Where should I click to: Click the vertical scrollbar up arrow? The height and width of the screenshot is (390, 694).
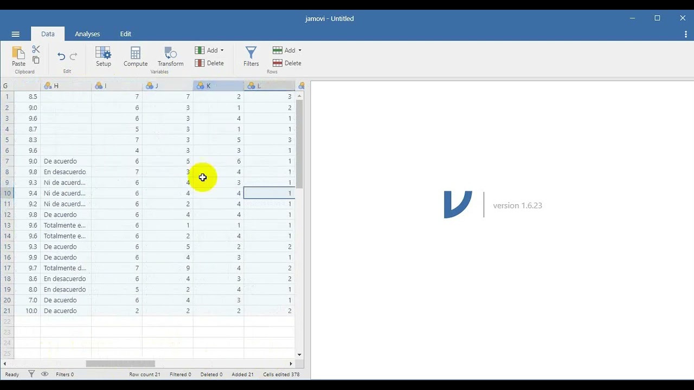[299, 96]
